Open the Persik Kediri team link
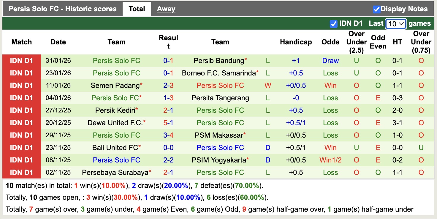 coord(114,110)
